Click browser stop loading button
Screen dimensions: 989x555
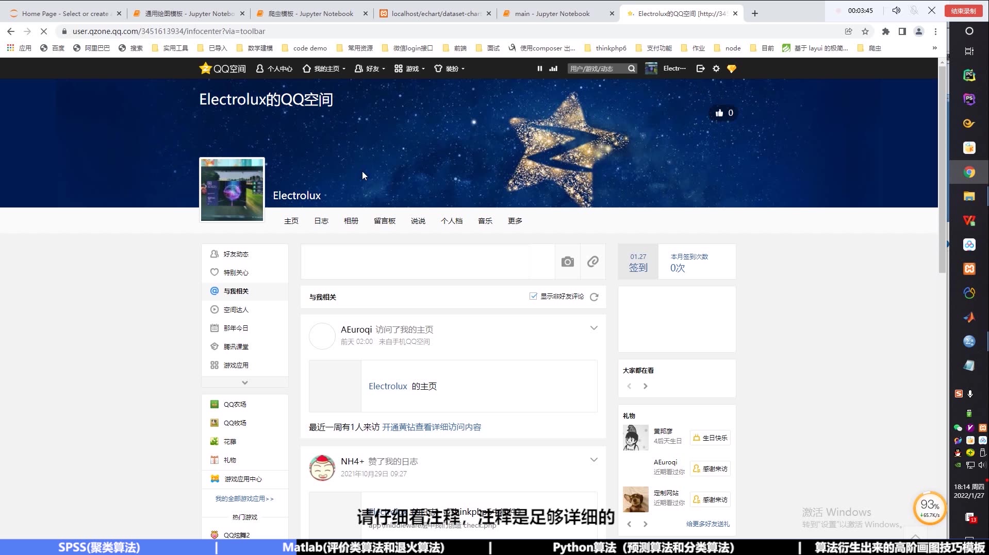tap(44, 31)
